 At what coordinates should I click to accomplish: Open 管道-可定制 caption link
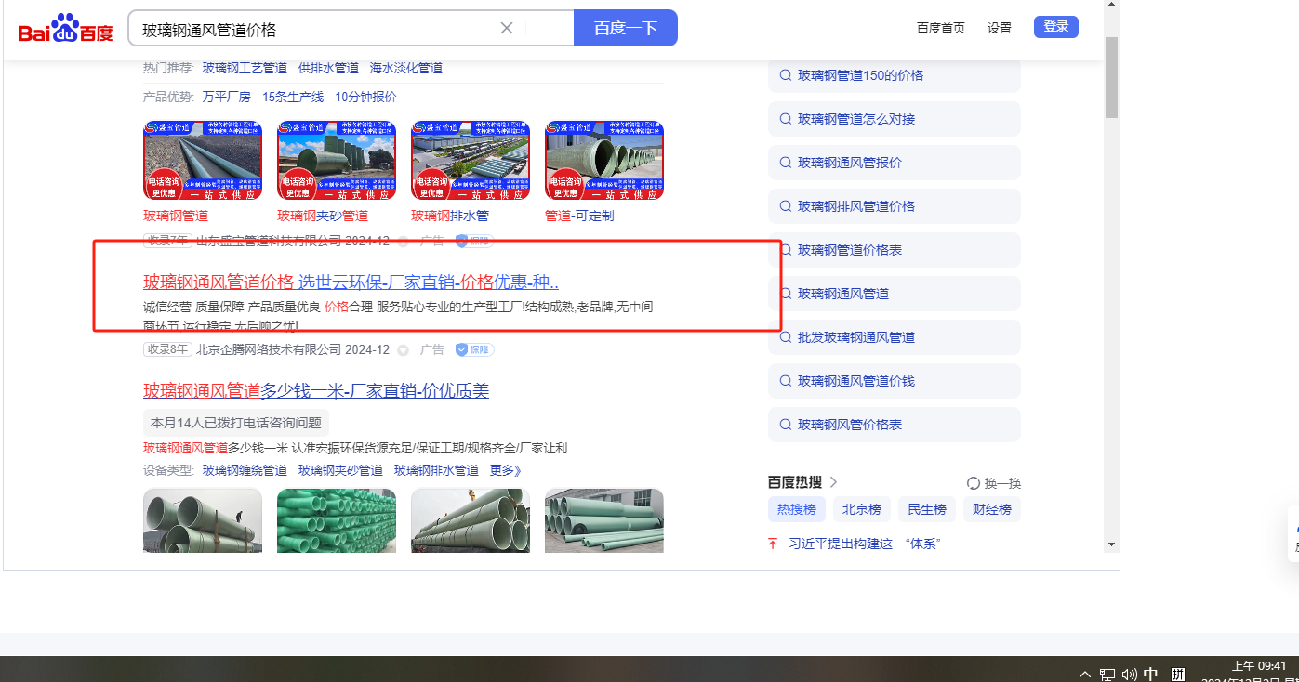pyautogui.click(x=579, y=216)
